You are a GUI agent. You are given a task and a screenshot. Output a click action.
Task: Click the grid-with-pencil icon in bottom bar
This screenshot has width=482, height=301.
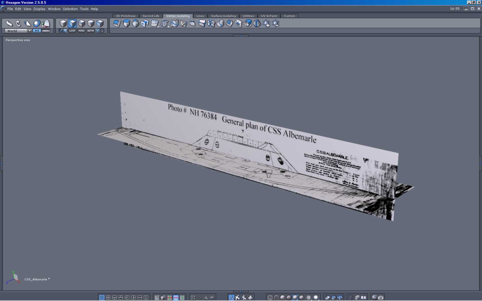(x=157, y=298)
